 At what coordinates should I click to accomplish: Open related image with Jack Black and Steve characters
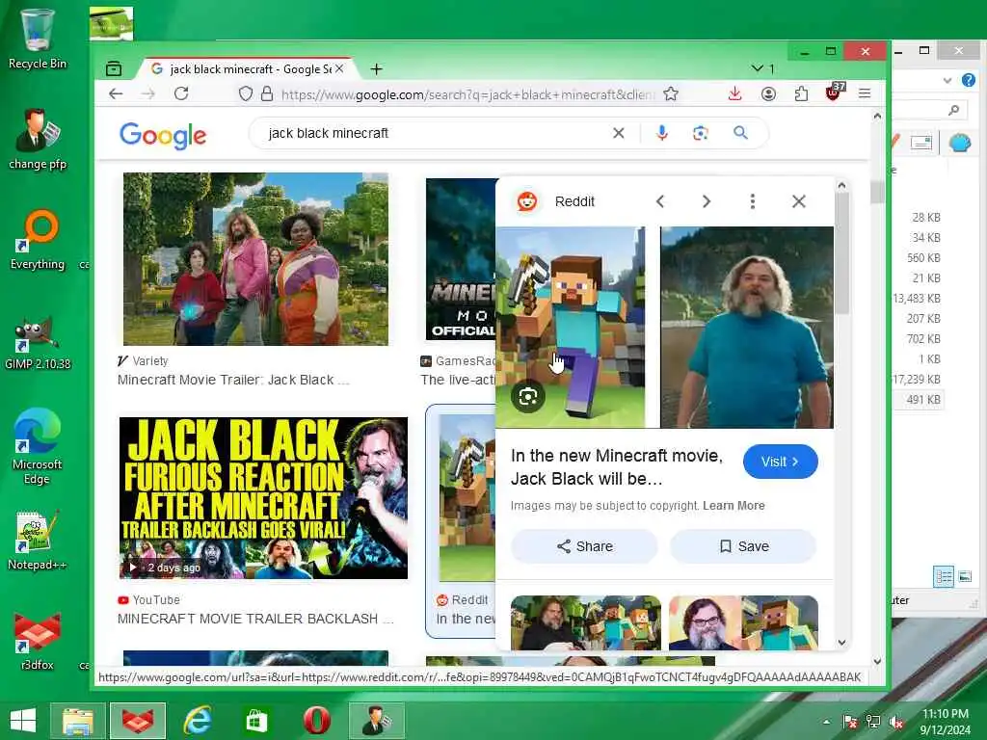coord(585,622)
